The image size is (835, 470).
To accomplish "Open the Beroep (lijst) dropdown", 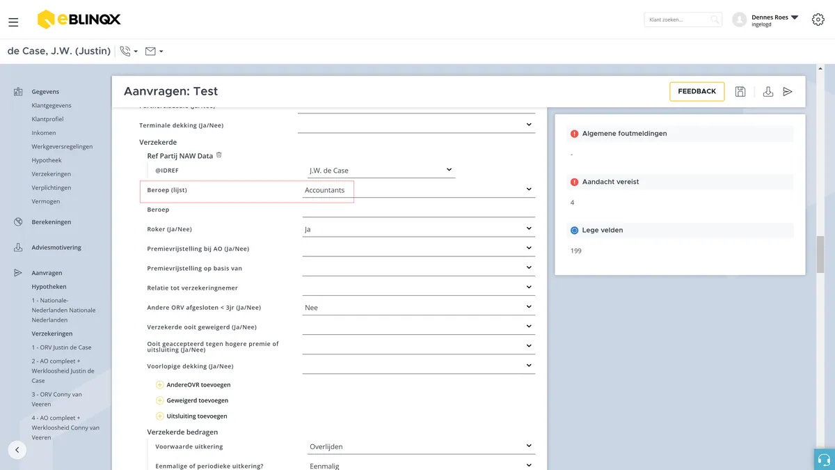I will pos(418,189).
